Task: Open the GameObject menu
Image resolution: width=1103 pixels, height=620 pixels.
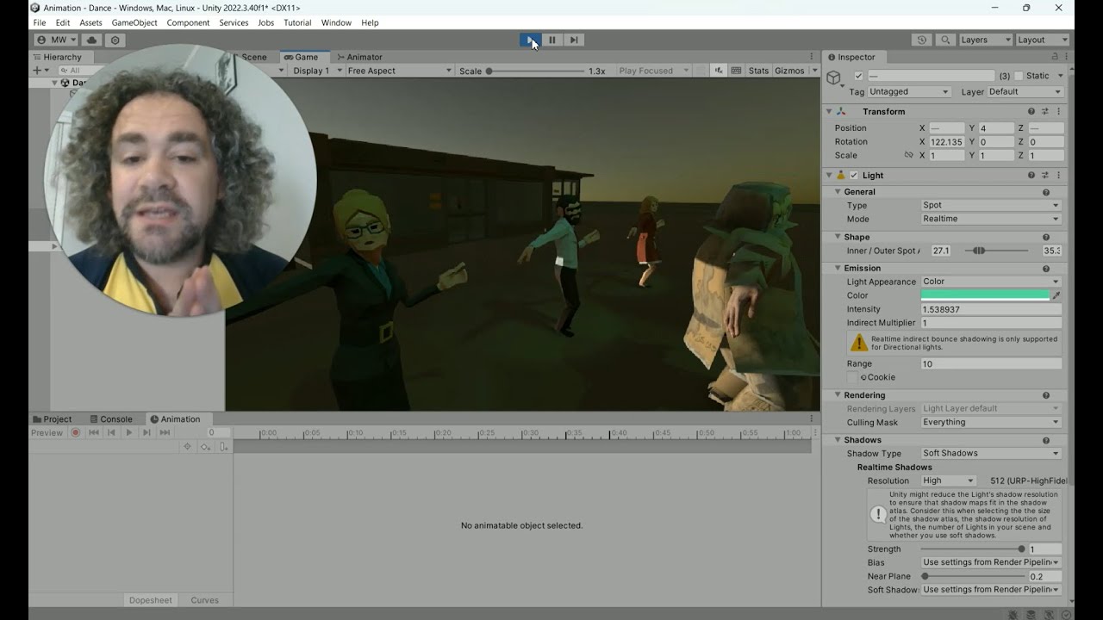Action: click(134, 22)
